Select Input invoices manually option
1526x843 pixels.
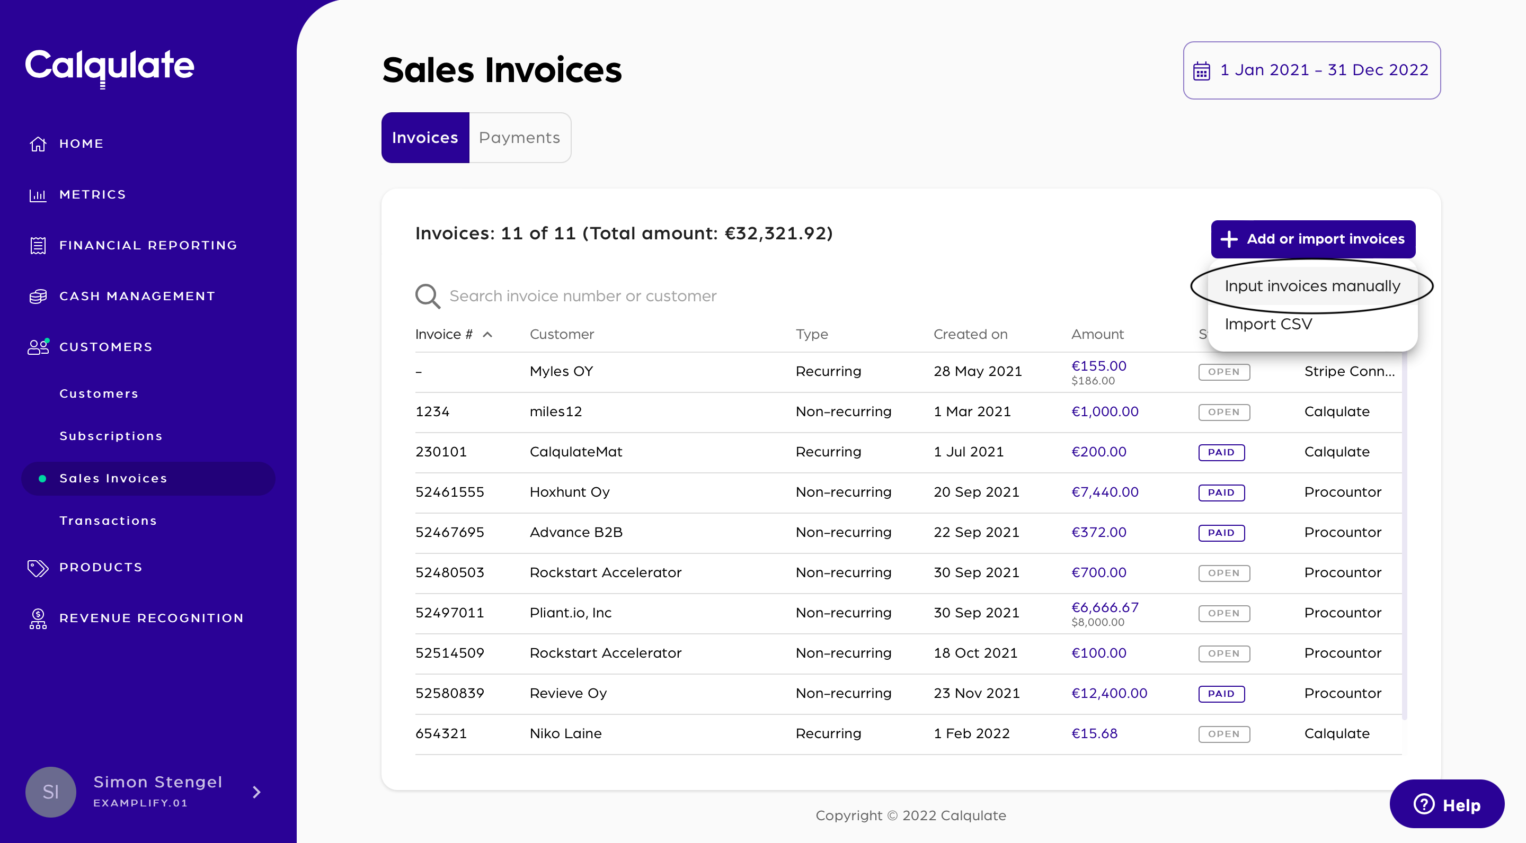click(x=1312, y=286)
